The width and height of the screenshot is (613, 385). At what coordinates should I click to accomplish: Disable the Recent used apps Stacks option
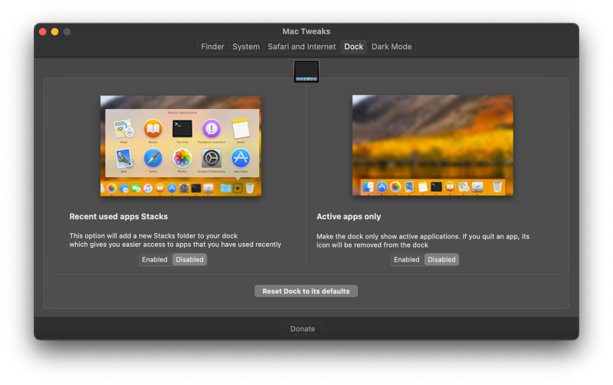pyautogui.click(x=189, y=259)
